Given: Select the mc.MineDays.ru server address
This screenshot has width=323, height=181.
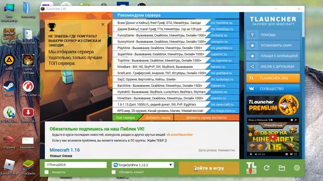Looking at the screenshot, I should pyautogui.click(x=222, y=29).
